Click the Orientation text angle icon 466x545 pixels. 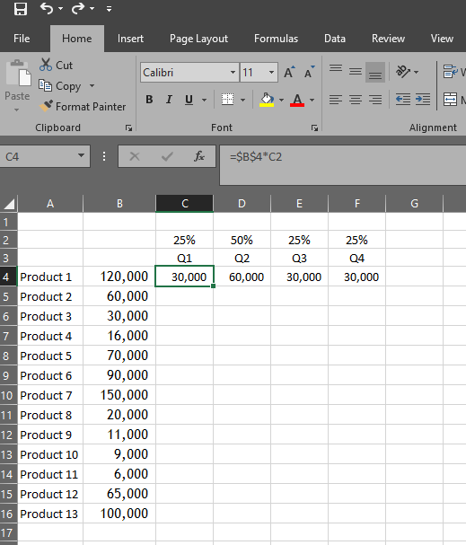[x=403, y=72]
